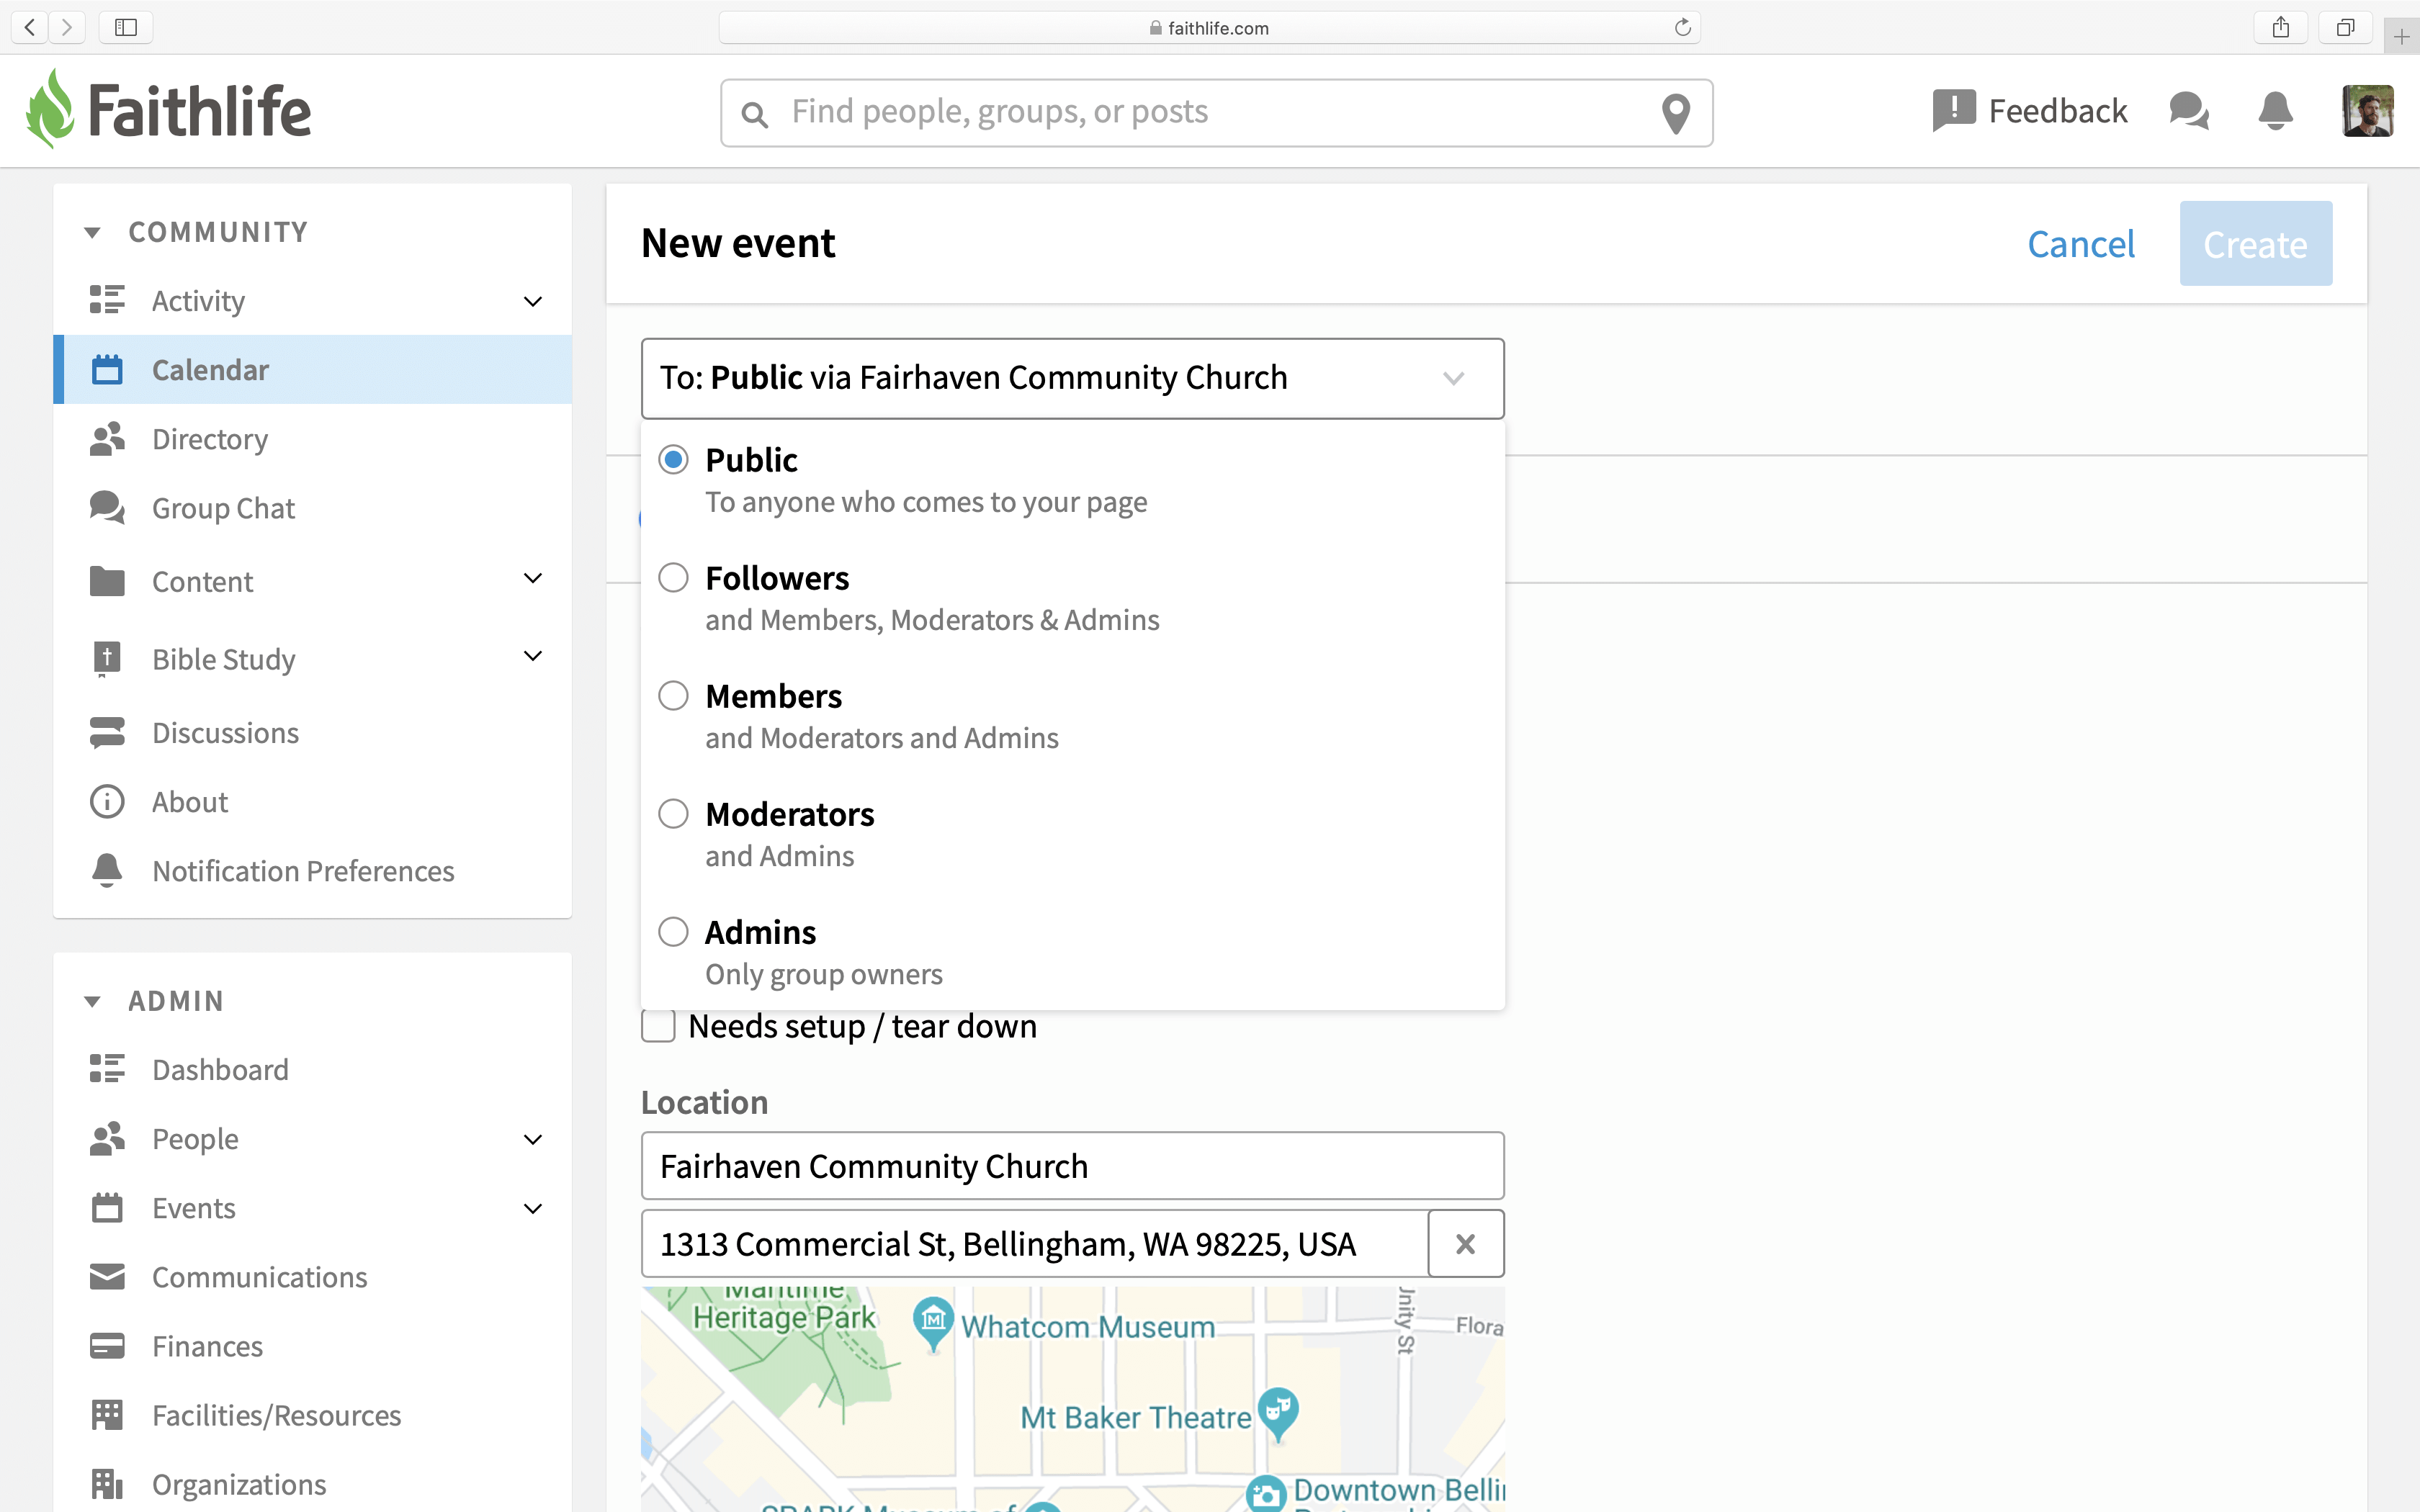
Task: Click the Discussions icon
Action: tap(107, 732)
